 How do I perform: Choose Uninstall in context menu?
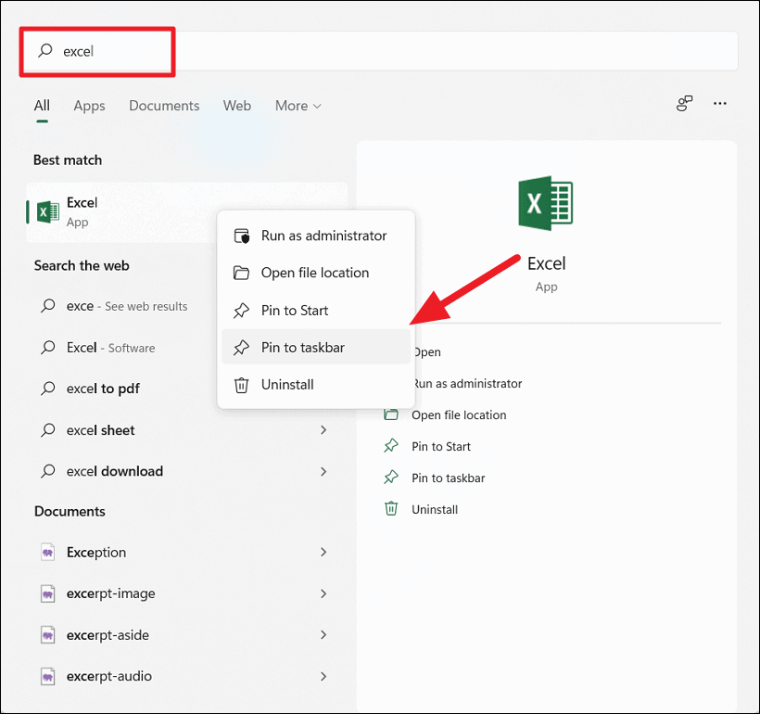coord(316,385)
